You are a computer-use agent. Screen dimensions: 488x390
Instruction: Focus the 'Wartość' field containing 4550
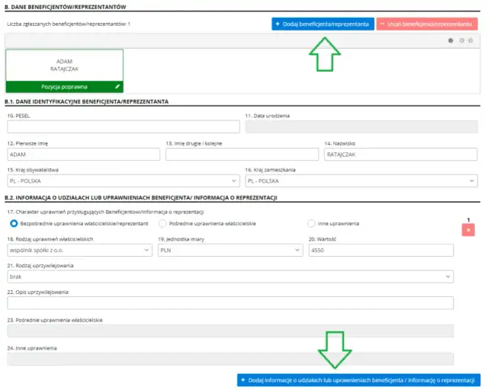click(380, 250)
